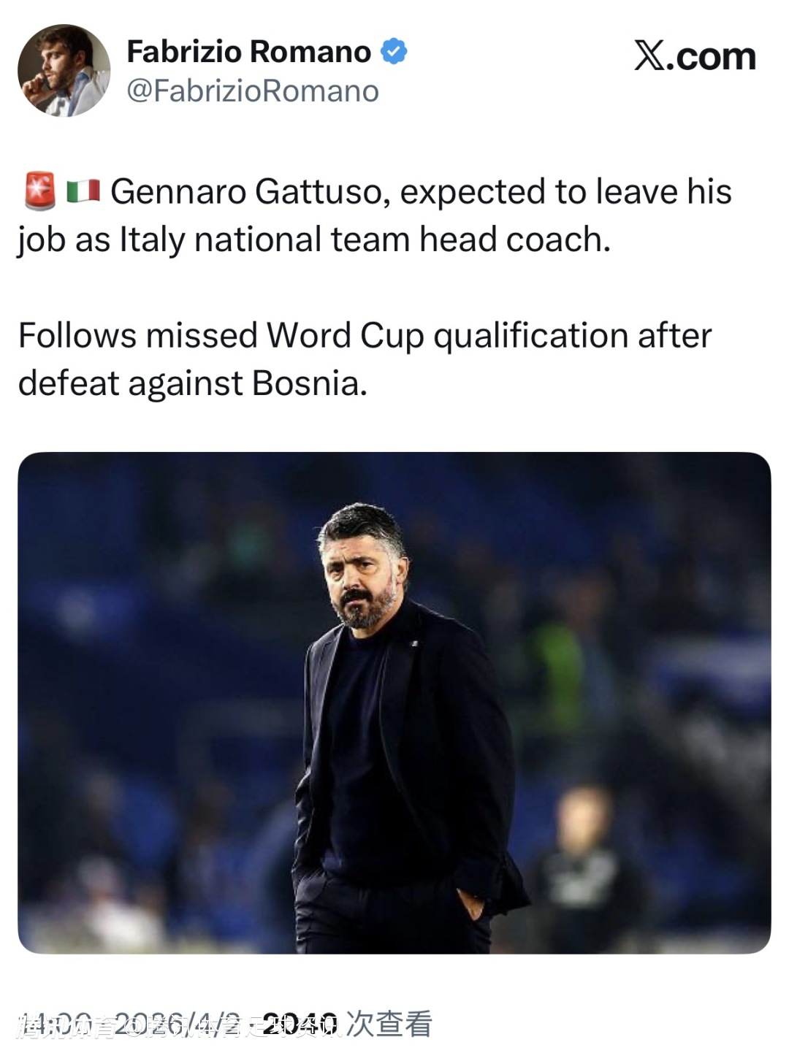
Task: Click the red siren emoji
Action: [x=39, y=191]
